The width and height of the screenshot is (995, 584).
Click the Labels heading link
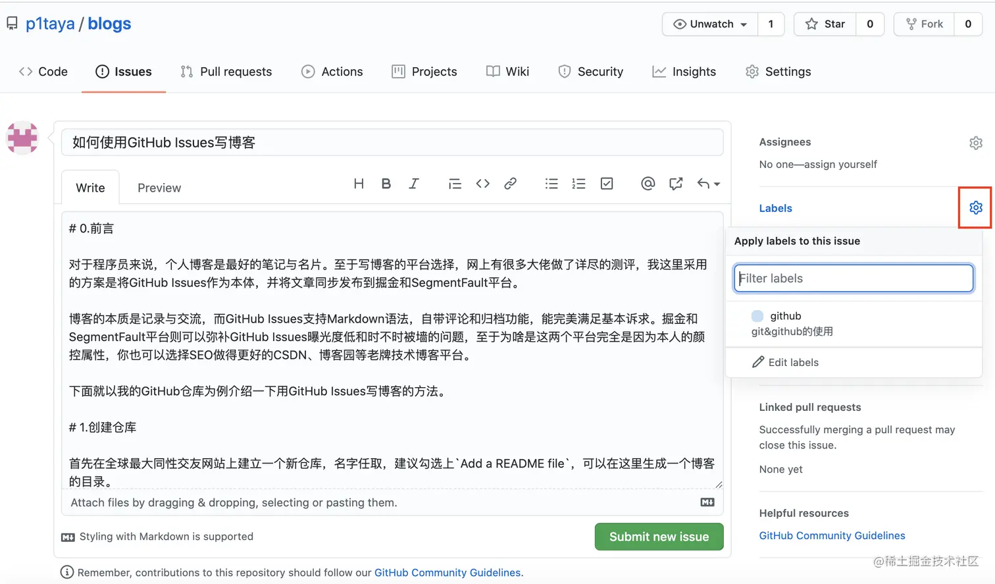coord(776,208)
